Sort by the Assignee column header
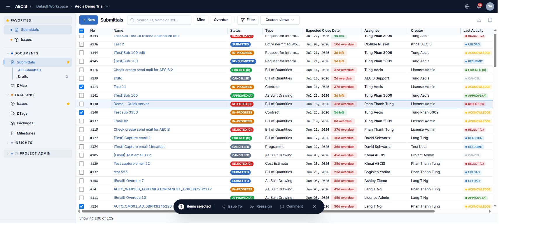 point(372,31)
